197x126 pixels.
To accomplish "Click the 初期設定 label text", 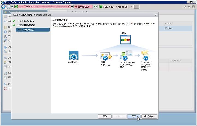I will click(x=73, y=62).
